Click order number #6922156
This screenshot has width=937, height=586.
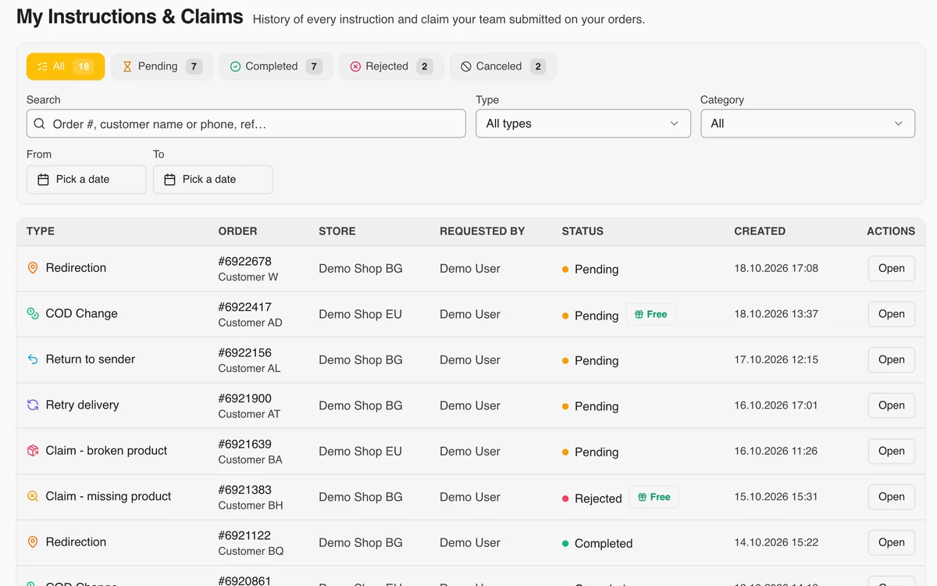coord(245,352)
